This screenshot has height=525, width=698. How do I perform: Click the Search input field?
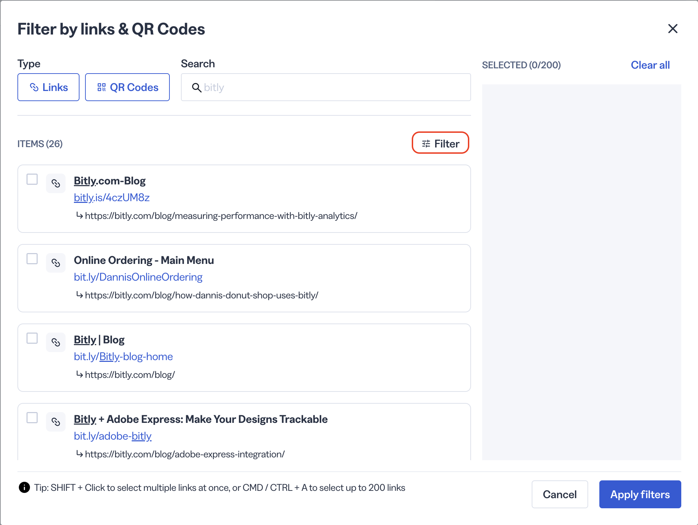click(326, 87)
